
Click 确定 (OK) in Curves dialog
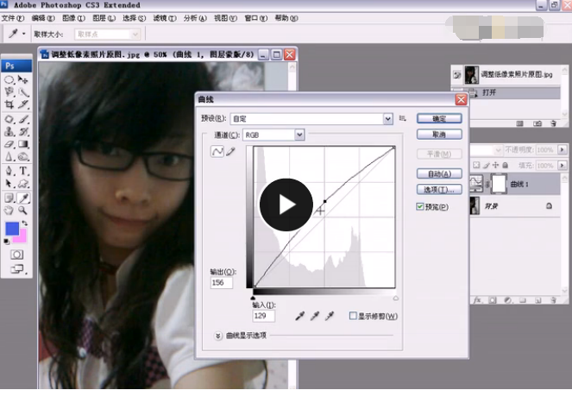(439, 118)
